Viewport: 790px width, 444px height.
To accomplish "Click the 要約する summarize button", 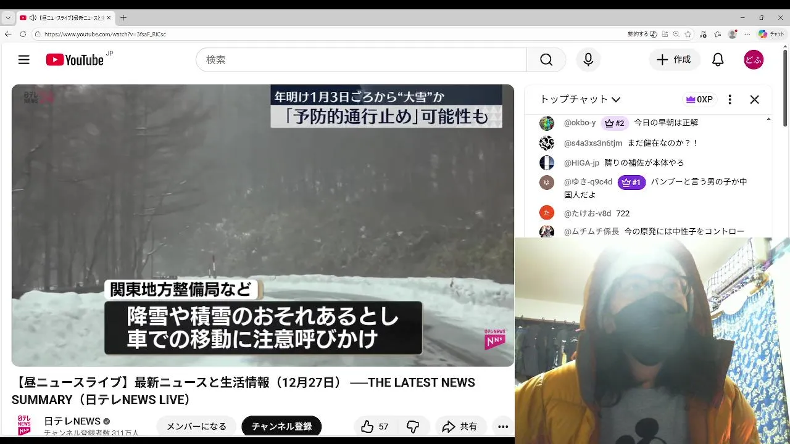I will pos(642,34).
